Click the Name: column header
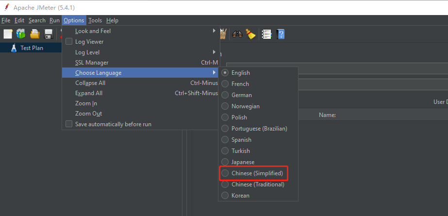The image size is (448, 216). 327,115
